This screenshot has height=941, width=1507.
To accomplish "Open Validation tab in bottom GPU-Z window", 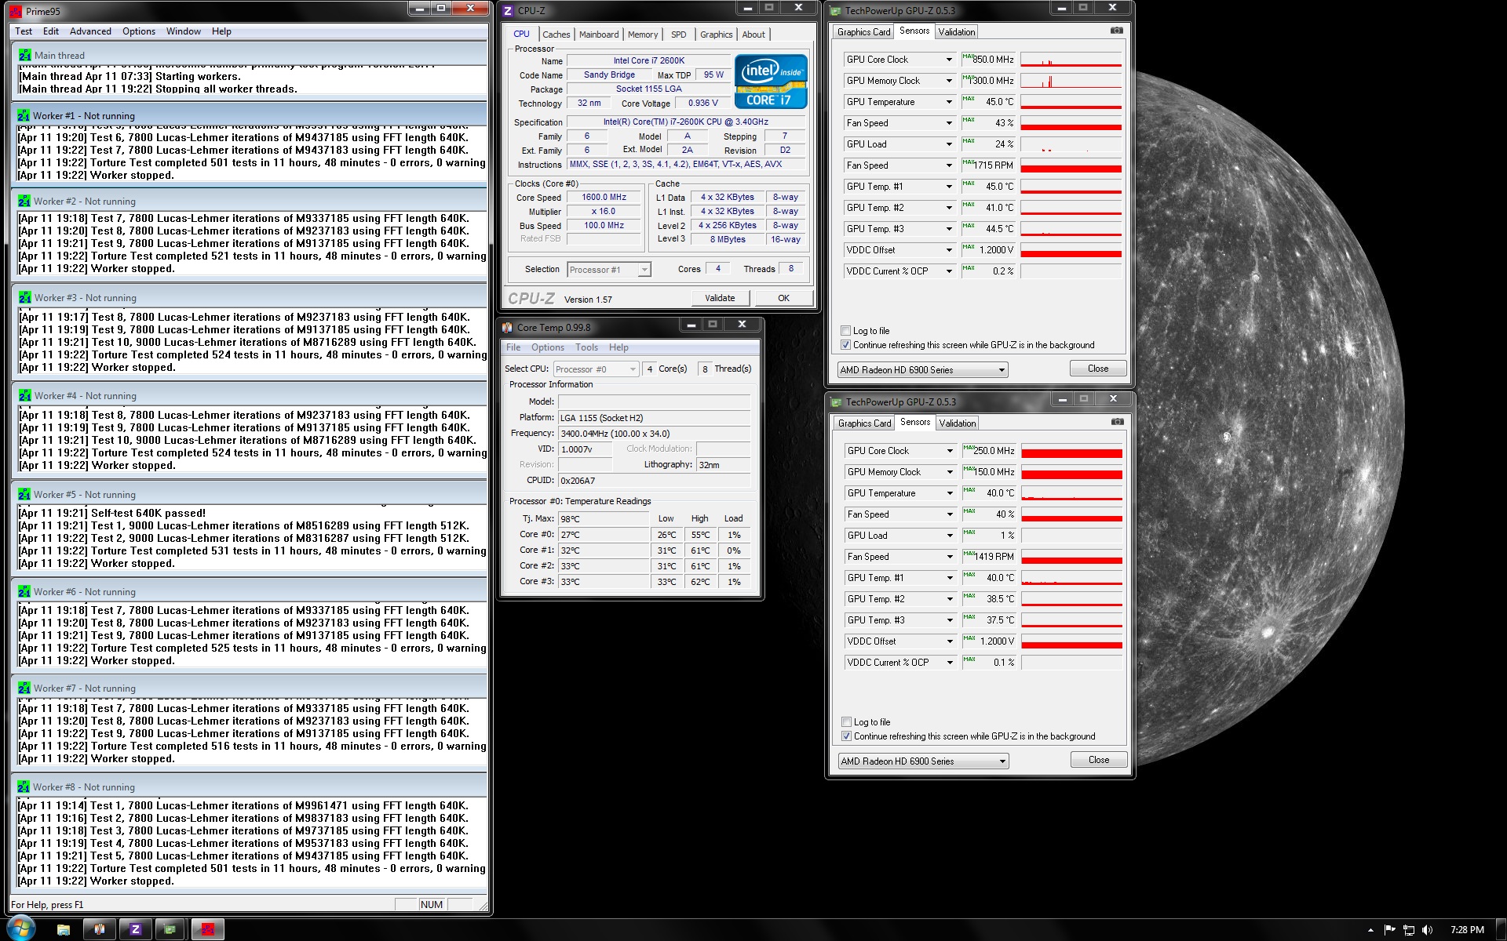I will point(958,423).
